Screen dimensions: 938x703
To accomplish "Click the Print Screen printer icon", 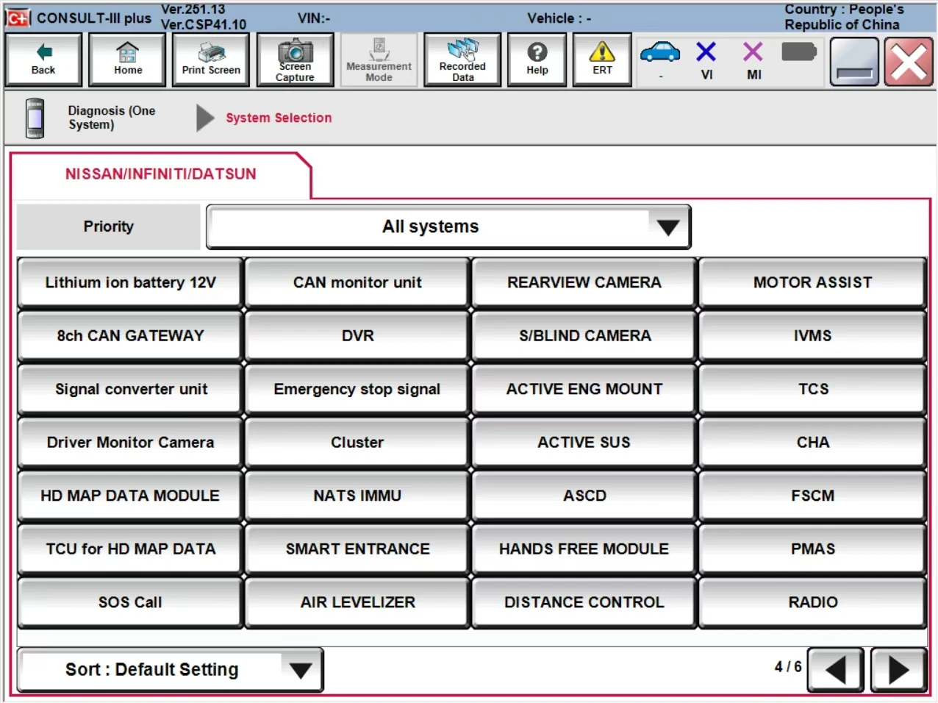I will tap(211, 60).
